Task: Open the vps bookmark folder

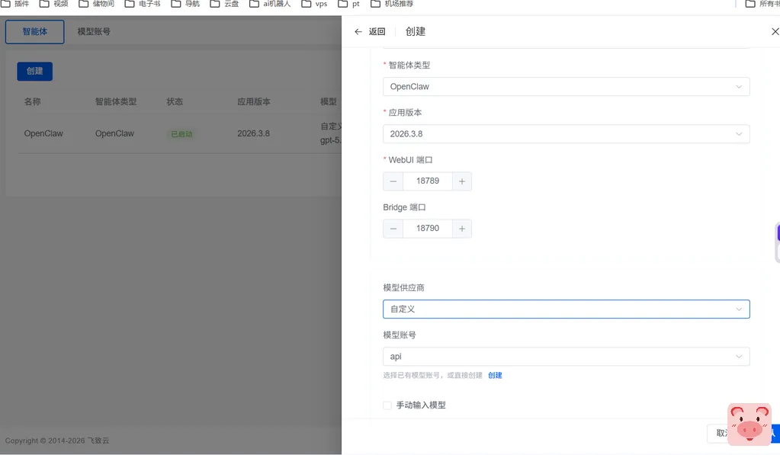Action: click(x=314, y=4)
